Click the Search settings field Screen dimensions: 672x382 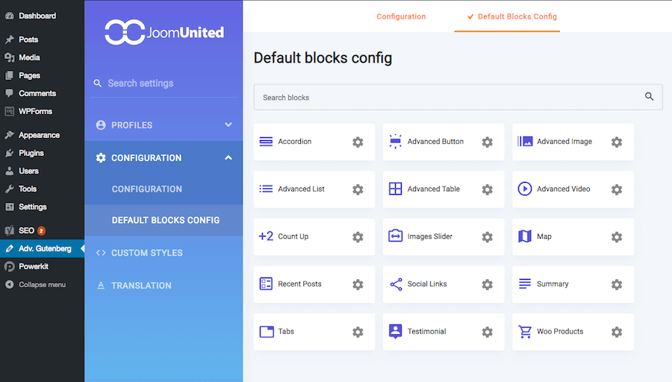164,83
